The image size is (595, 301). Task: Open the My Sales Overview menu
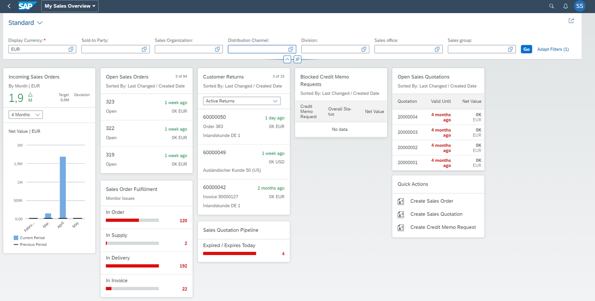70,6
